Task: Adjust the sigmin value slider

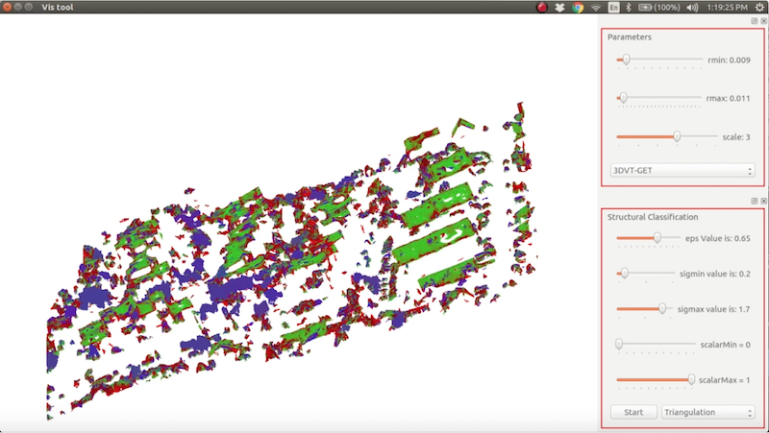Action: pyautogui.click(x=646, y=274)
